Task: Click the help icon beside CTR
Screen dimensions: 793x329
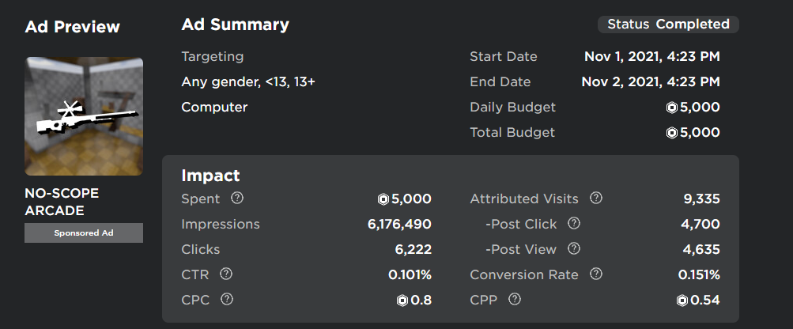Action: click(x=226, y=274)
